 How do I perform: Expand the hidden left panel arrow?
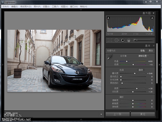[x=3, y=65]
